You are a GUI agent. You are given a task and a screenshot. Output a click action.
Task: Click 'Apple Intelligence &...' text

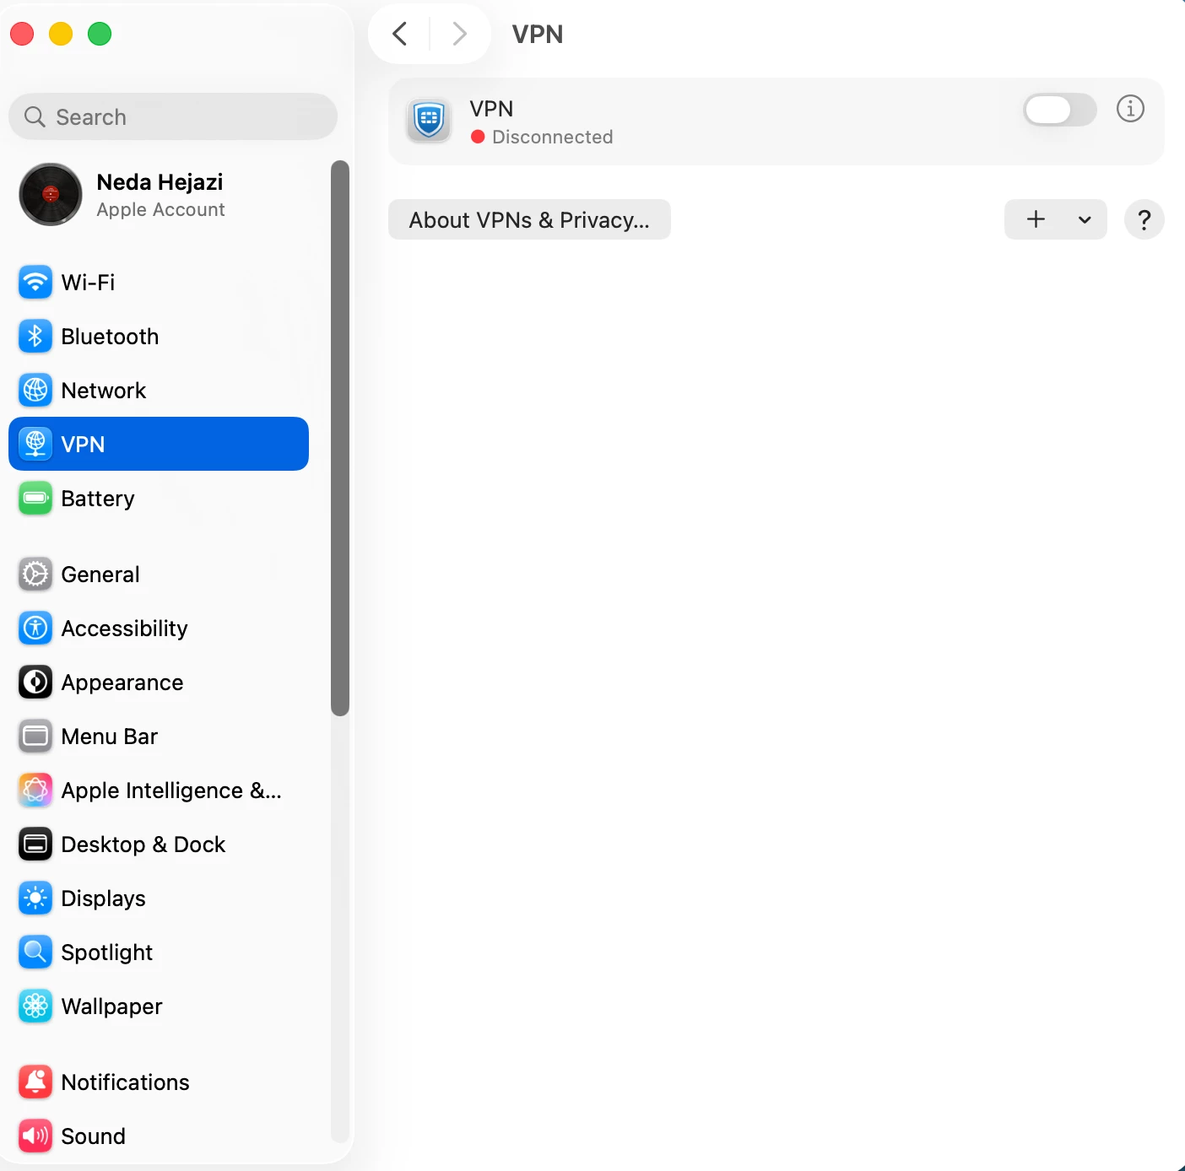(x=171, y=791)
